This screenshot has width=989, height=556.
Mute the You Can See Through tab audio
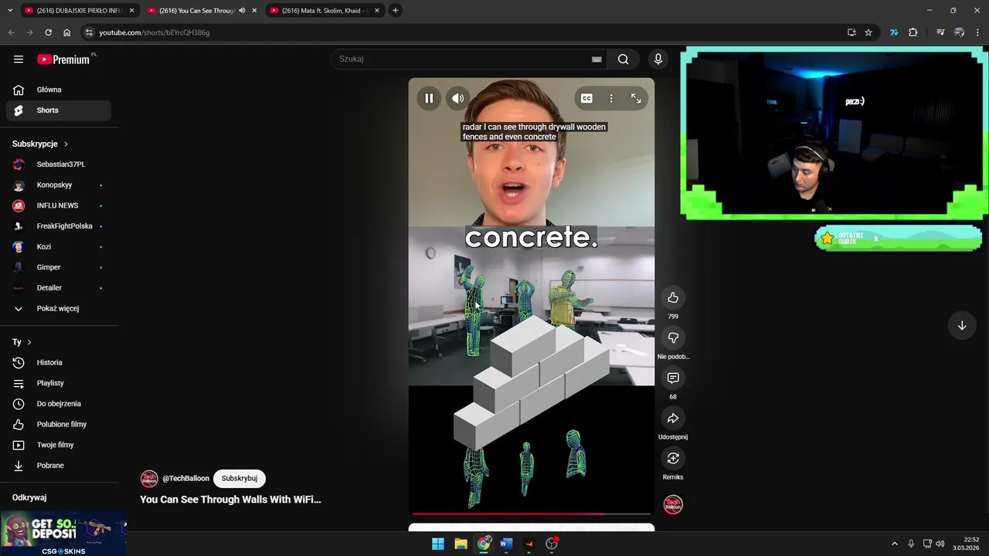point(243,11)
